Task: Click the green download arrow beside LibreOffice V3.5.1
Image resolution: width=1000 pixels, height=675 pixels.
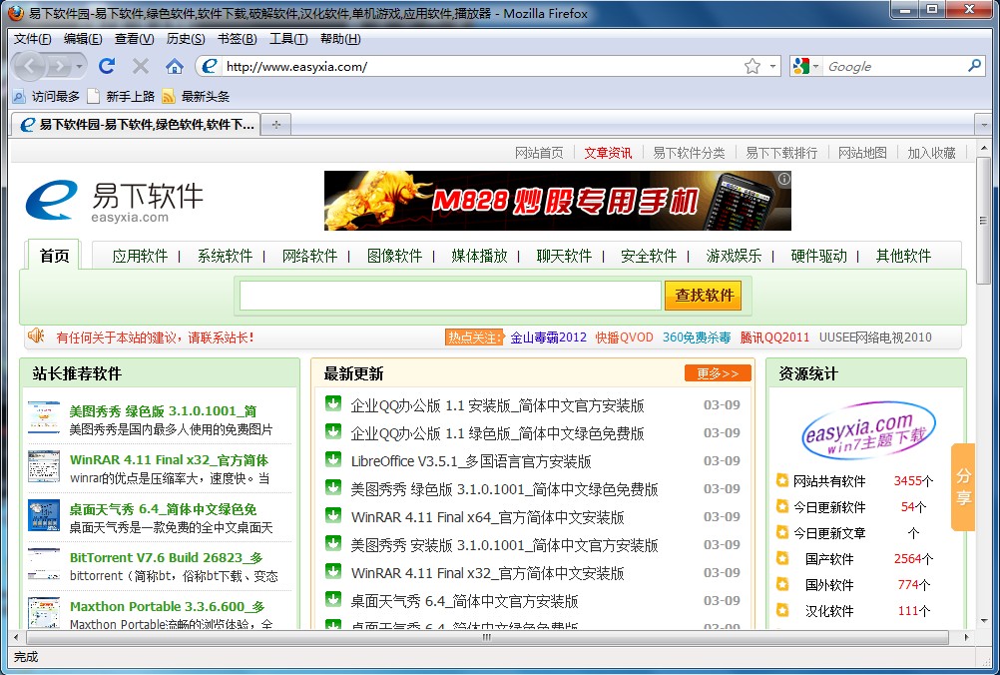Action: (333, 460)
